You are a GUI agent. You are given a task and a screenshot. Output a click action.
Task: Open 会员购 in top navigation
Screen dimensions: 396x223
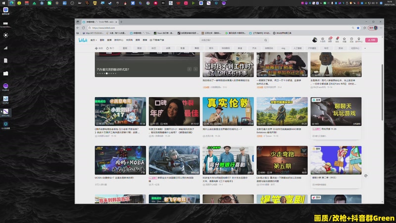[x=129, y=40]
